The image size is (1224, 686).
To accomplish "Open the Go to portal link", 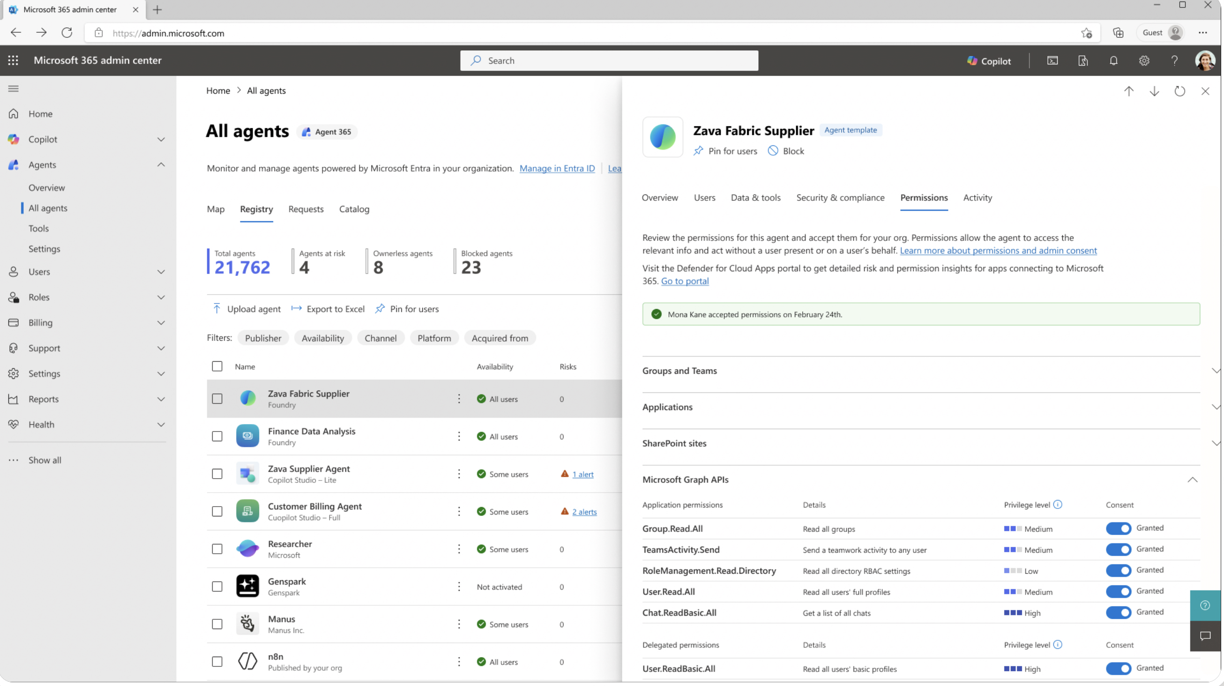I will 685,281.
